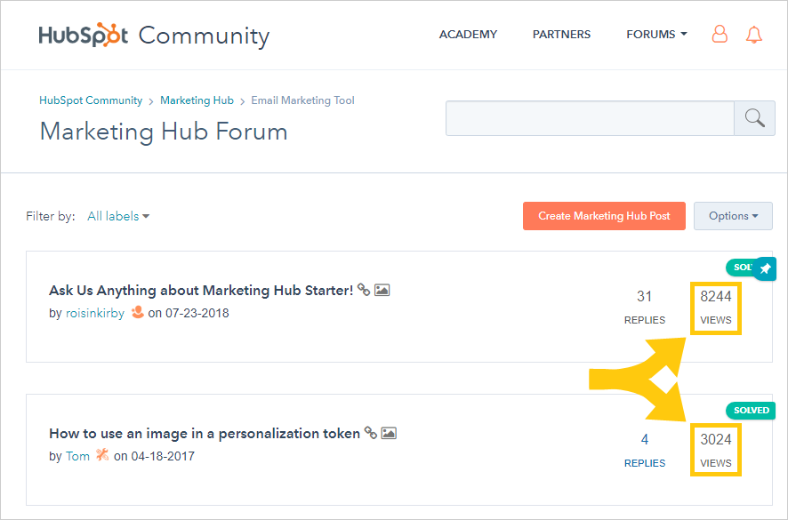Click the Marketing Hub breadcrumb link

[x=197, y=100]
